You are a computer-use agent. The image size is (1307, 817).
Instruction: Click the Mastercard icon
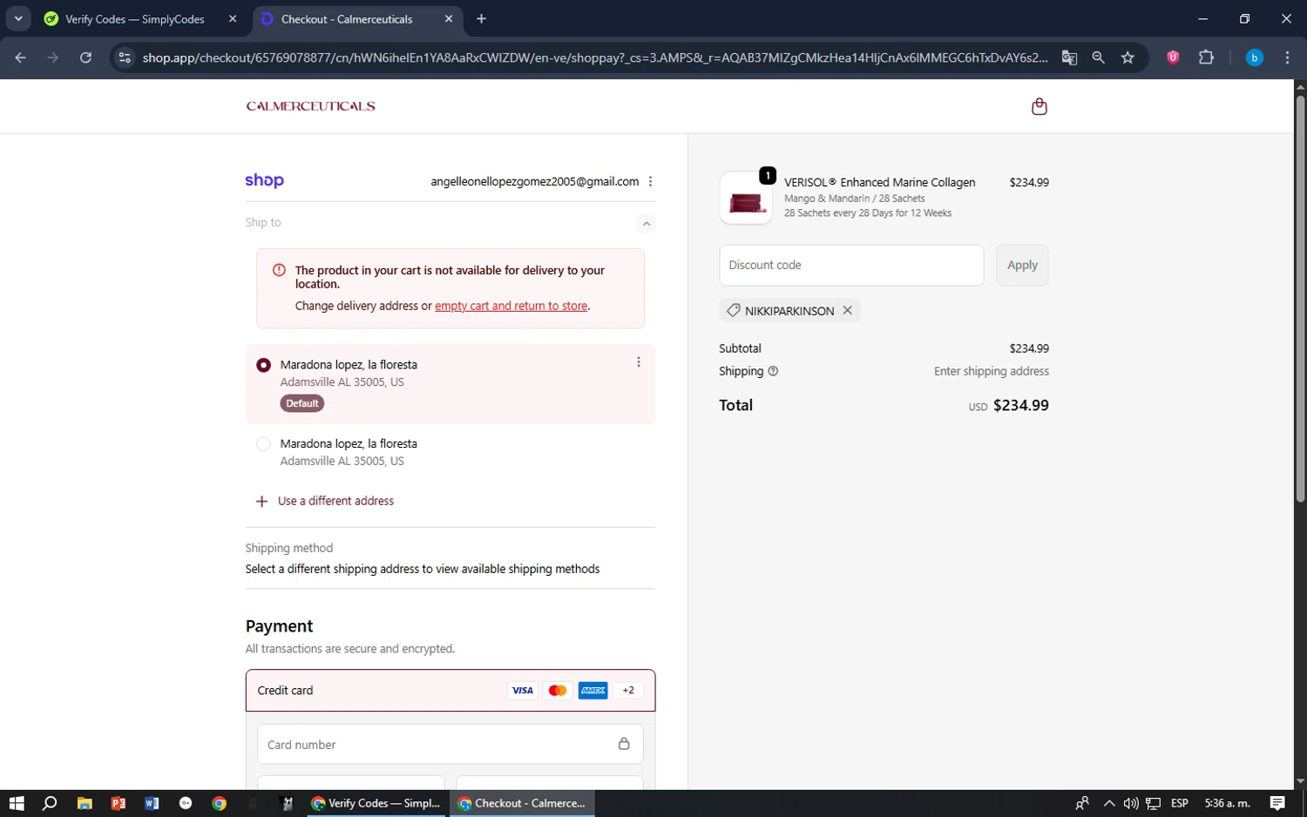coord(558,691)
